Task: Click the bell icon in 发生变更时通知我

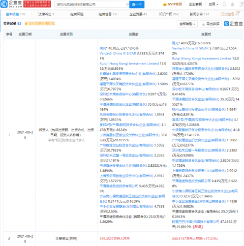Action: (26, 24)
